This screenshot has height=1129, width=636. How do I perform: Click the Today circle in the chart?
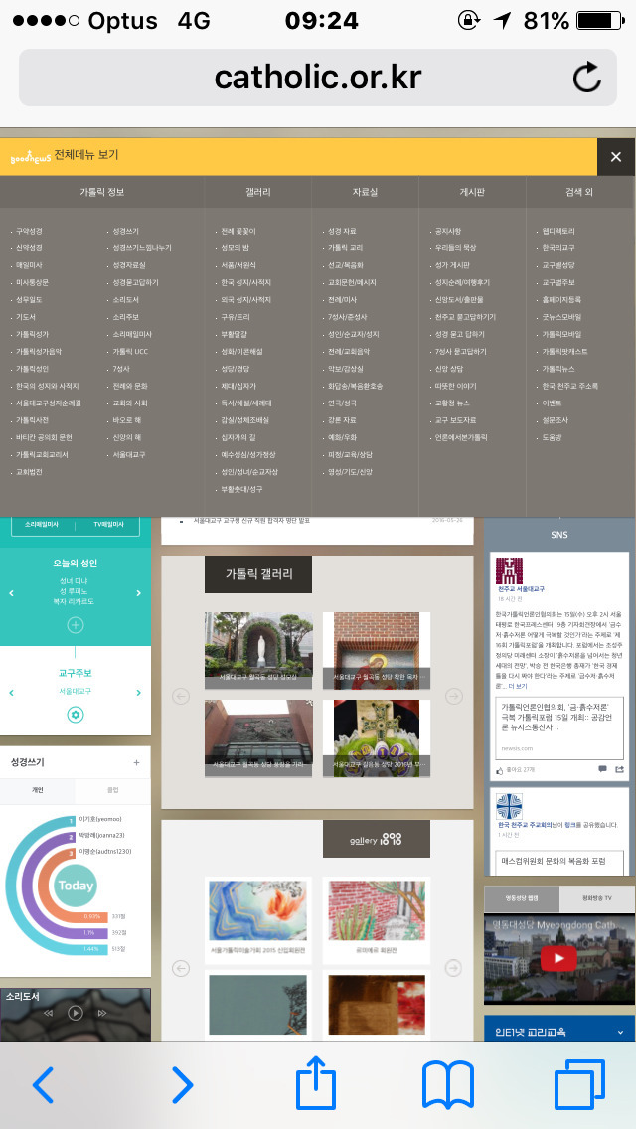tap(76, 886)
